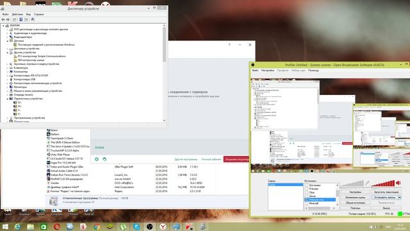Viewport: 410px width, 231px height.
Task: Expand DVD drives node in Device Manager
Action: [x=7, y=30]
